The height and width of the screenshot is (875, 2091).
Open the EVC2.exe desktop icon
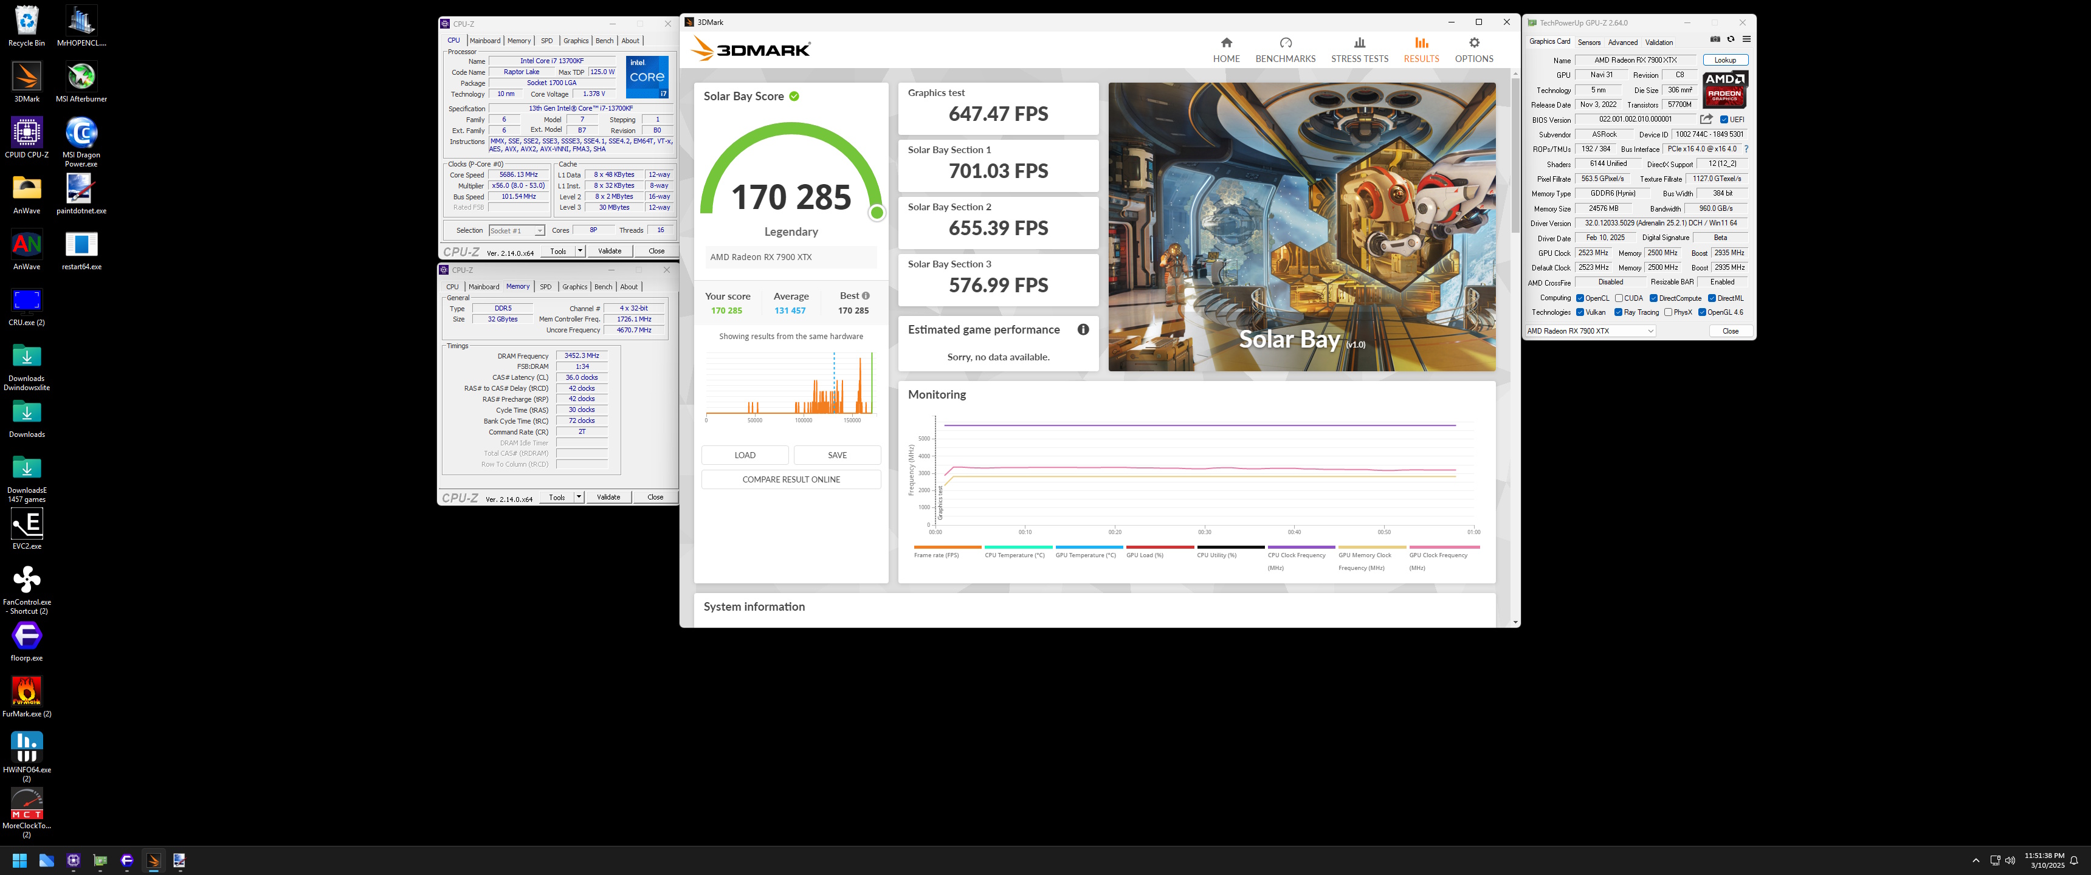(27, 529)
